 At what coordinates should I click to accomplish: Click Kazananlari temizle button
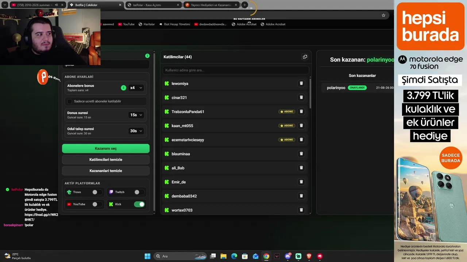coord(106,171)
